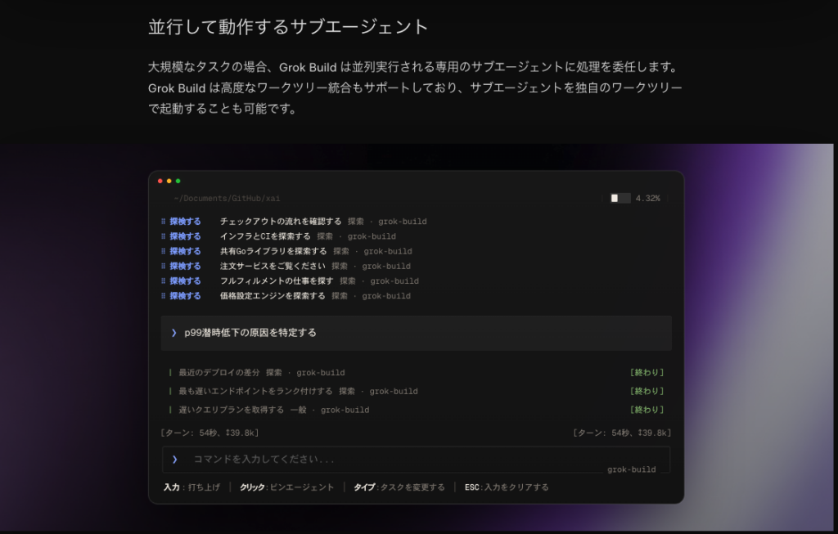The height and width of the screenshot is (534, 838).
Task: Click the prompt chevron in command input
Action: pyautogui.click(x=174, y=460)
